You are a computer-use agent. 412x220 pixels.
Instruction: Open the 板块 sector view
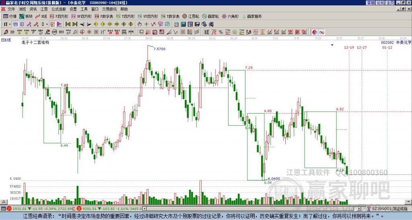[x=26, y=16]
